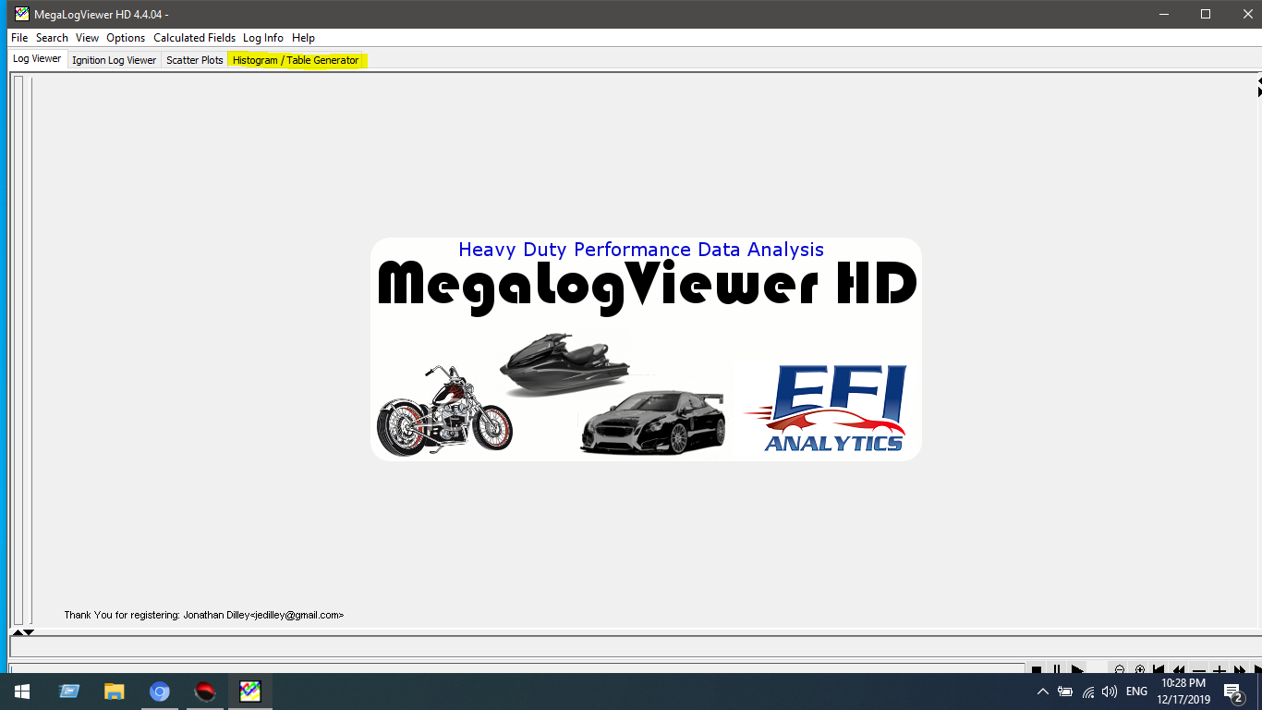Screen dimensions: 1262x710
Task: Collapse the bottom panel with down arrow
Action: pyautogui.click(x=29, y=632)
